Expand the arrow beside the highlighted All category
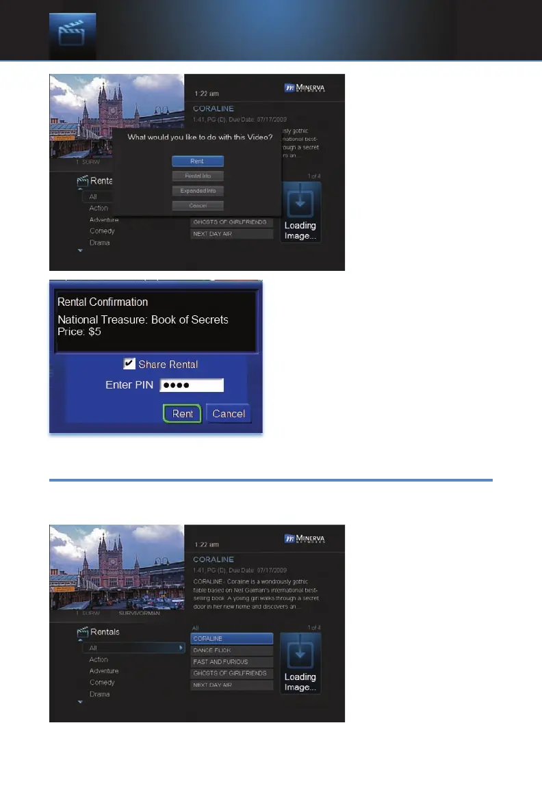Screen dimensions: 542x788 tap(181, 648)
